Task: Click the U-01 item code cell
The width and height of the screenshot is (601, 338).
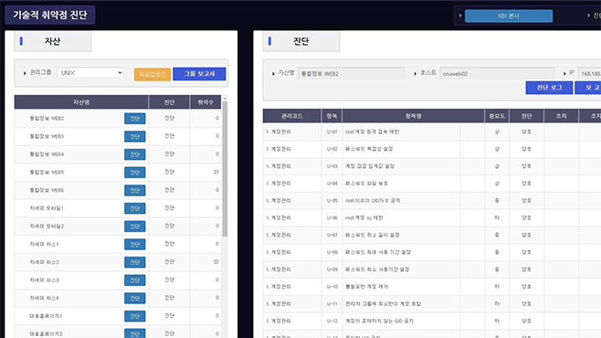Action: click(332, 132)
